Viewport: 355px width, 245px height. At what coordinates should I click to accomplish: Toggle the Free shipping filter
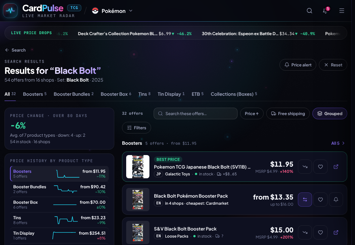click(288, 113)
